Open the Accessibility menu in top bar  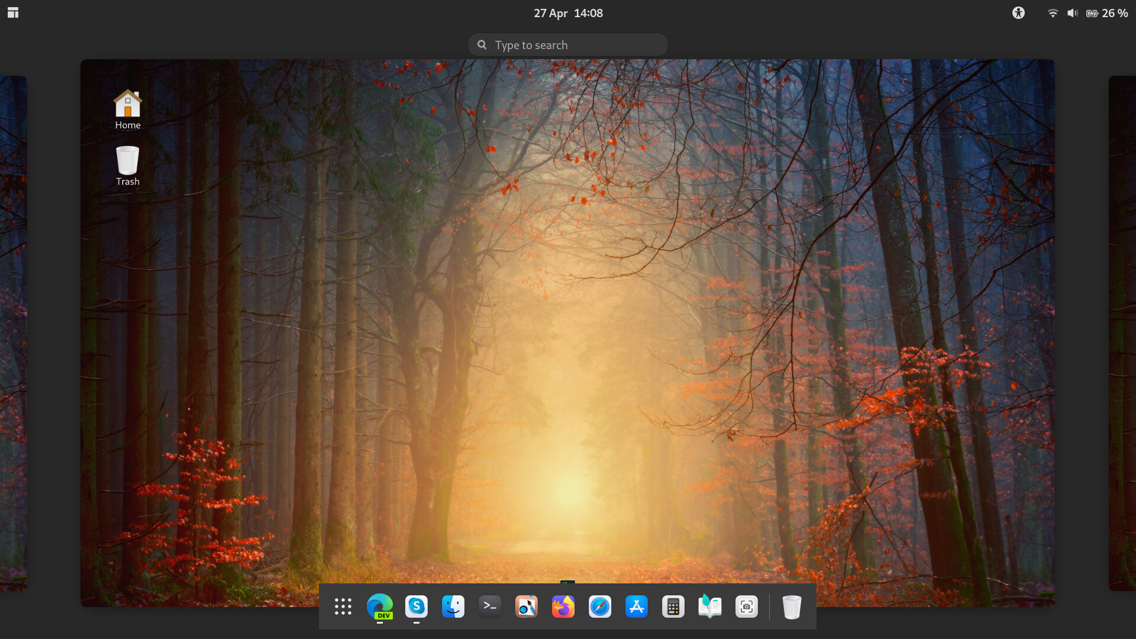(1018, 13)
